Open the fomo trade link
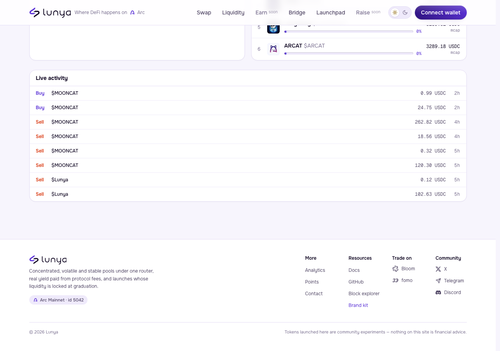This screenshot has width=500, height=351. pos(402,280)
